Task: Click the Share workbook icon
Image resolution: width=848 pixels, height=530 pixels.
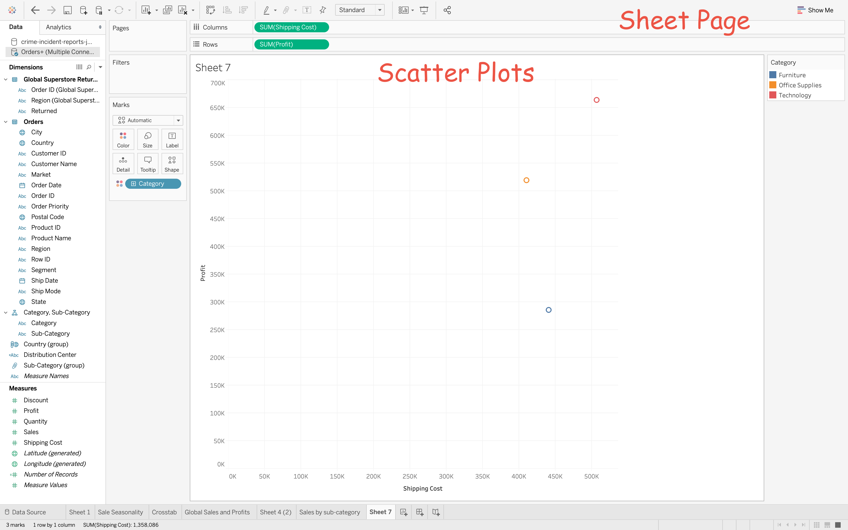Action: (x=447, y=10)
